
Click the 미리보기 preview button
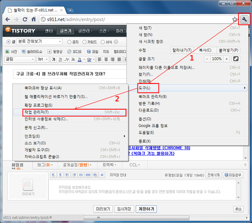click(103, 209)
